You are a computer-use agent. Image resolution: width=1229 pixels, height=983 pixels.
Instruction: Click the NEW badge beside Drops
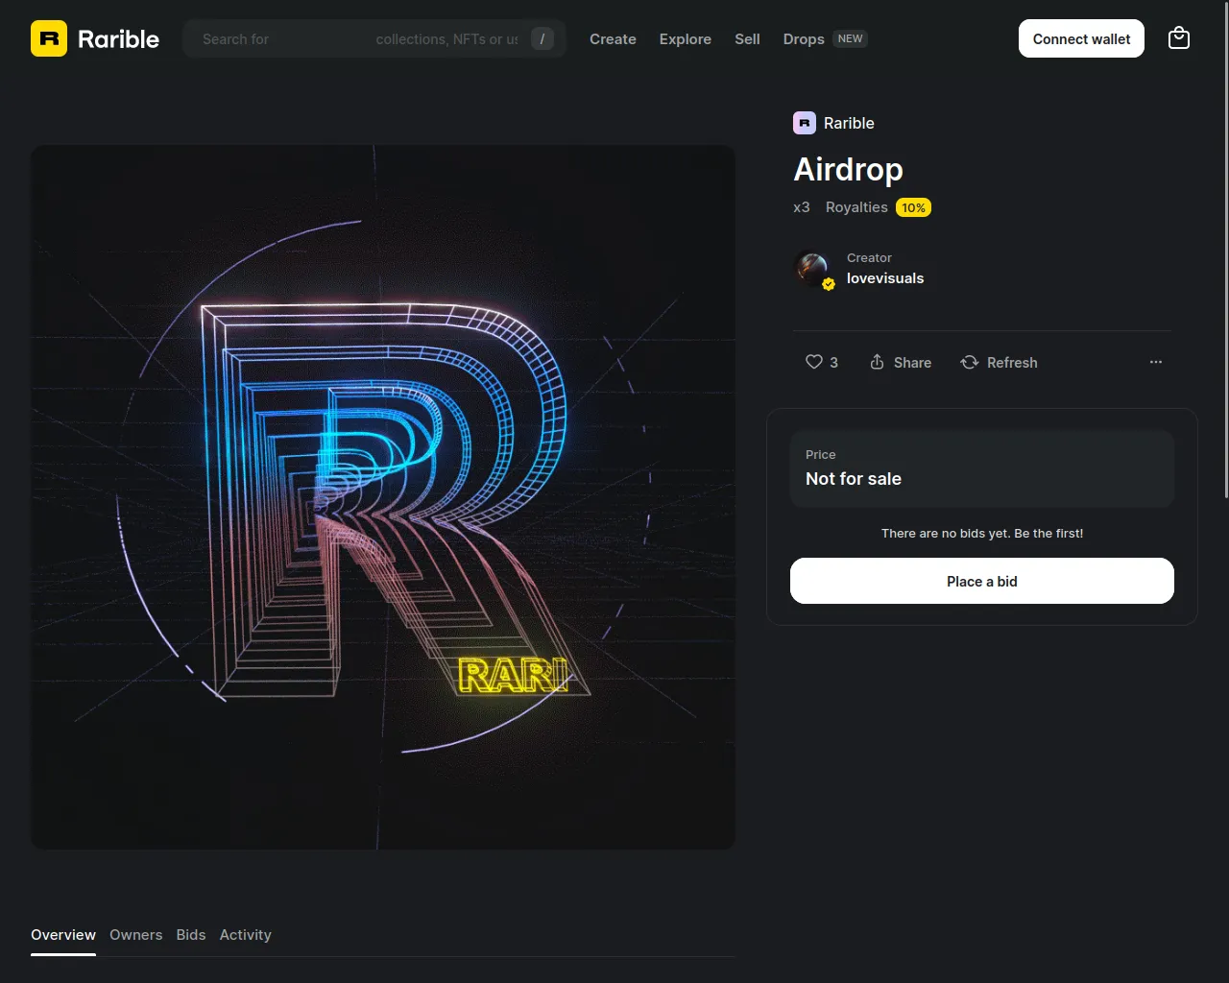pyautogui.click(x=851, y=38)
